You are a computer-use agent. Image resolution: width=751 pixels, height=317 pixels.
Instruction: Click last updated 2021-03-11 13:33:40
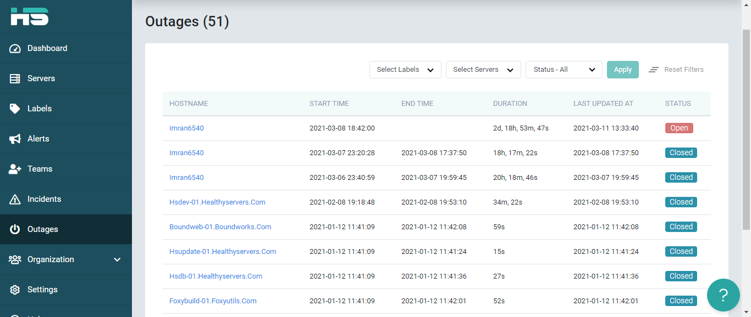pyautogui.click(x=606, y=128)
